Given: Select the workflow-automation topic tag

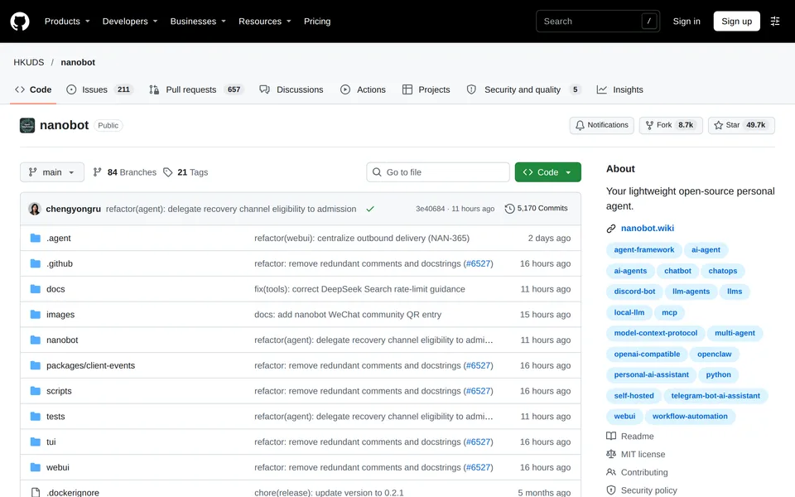Looking at the screenshot, I should (x=690, y=417).
